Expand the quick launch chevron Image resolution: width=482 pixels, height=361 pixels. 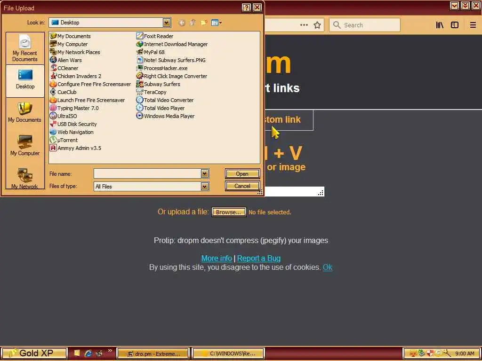click(x=110, y=351)
